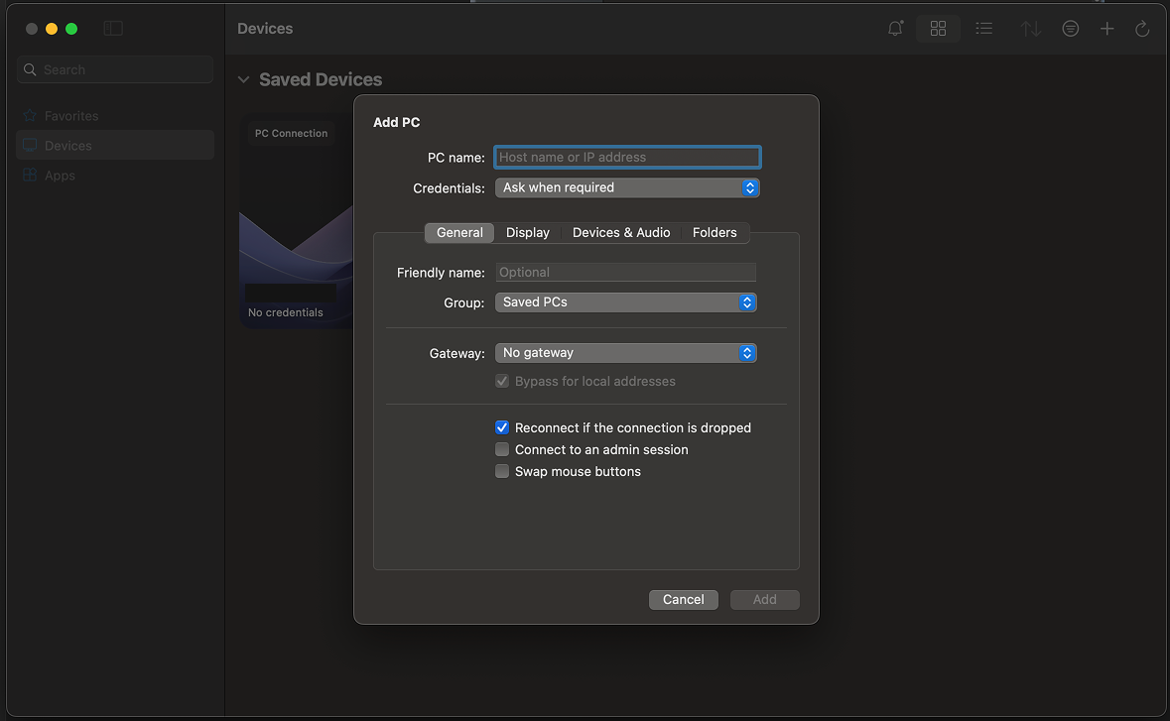1170x721 pixels.
Task: Enable Connect to an admin session
Action: (502, 449)
